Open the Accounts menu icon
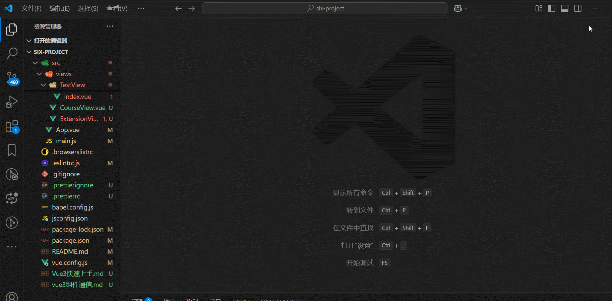612x301 pixels. [12, 296]
